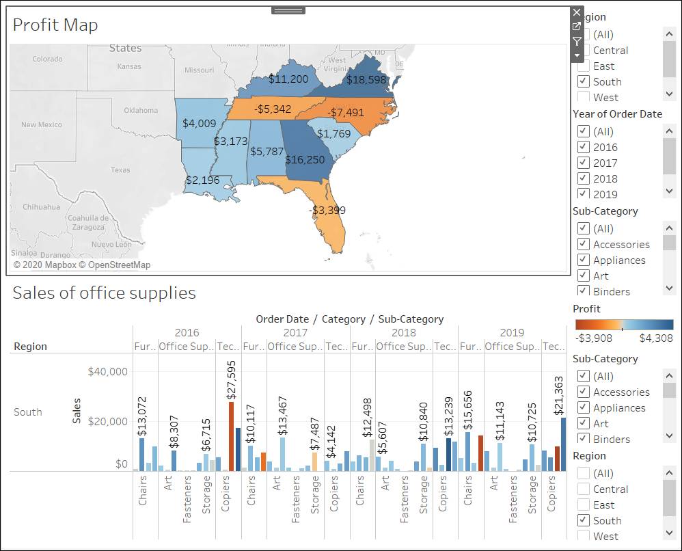Click the Go to Sheet icon on Profit Map
This screenshot has height=551, width=682.
pos(577,27)
